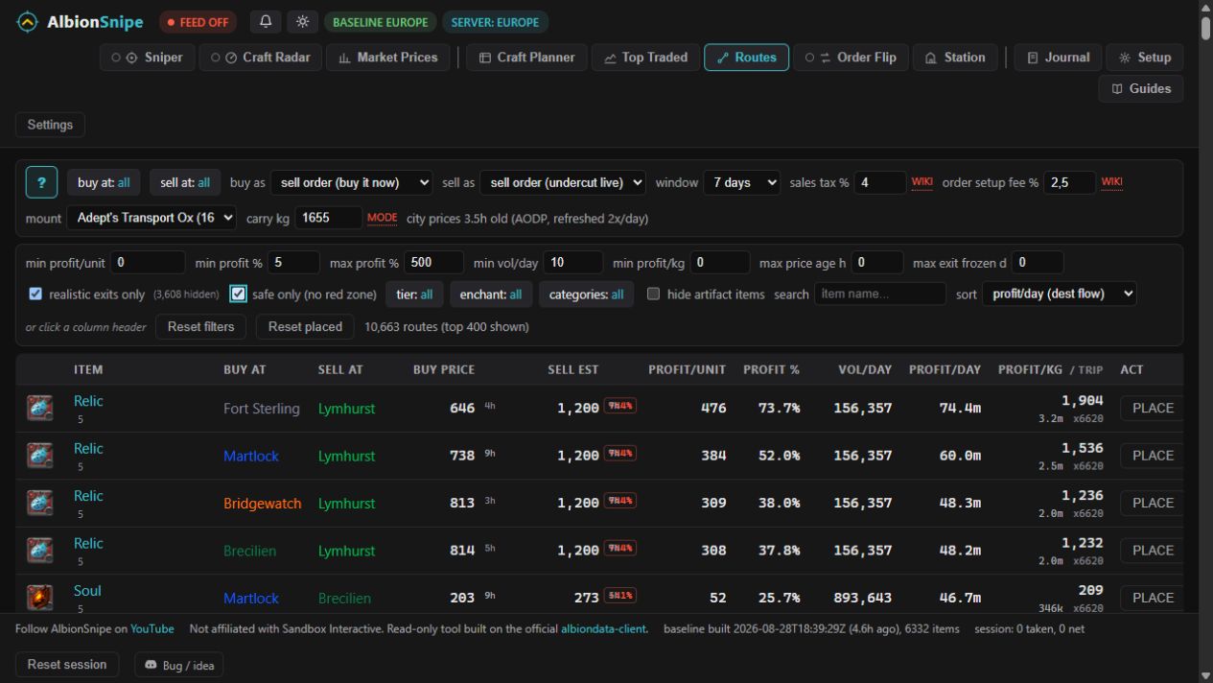Open WIKI link next to order setup fee
This screenshot has width=1213, height=683.
pyautogui.click(x=1111, y=182)
